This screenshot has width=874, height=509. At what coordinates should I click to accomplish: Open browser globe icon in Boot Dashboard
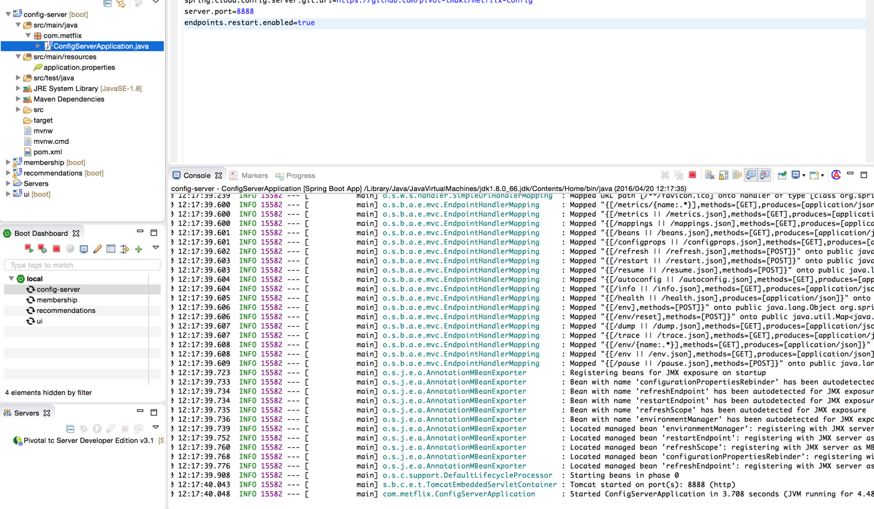pyautogui.click(x=70, y=249)
